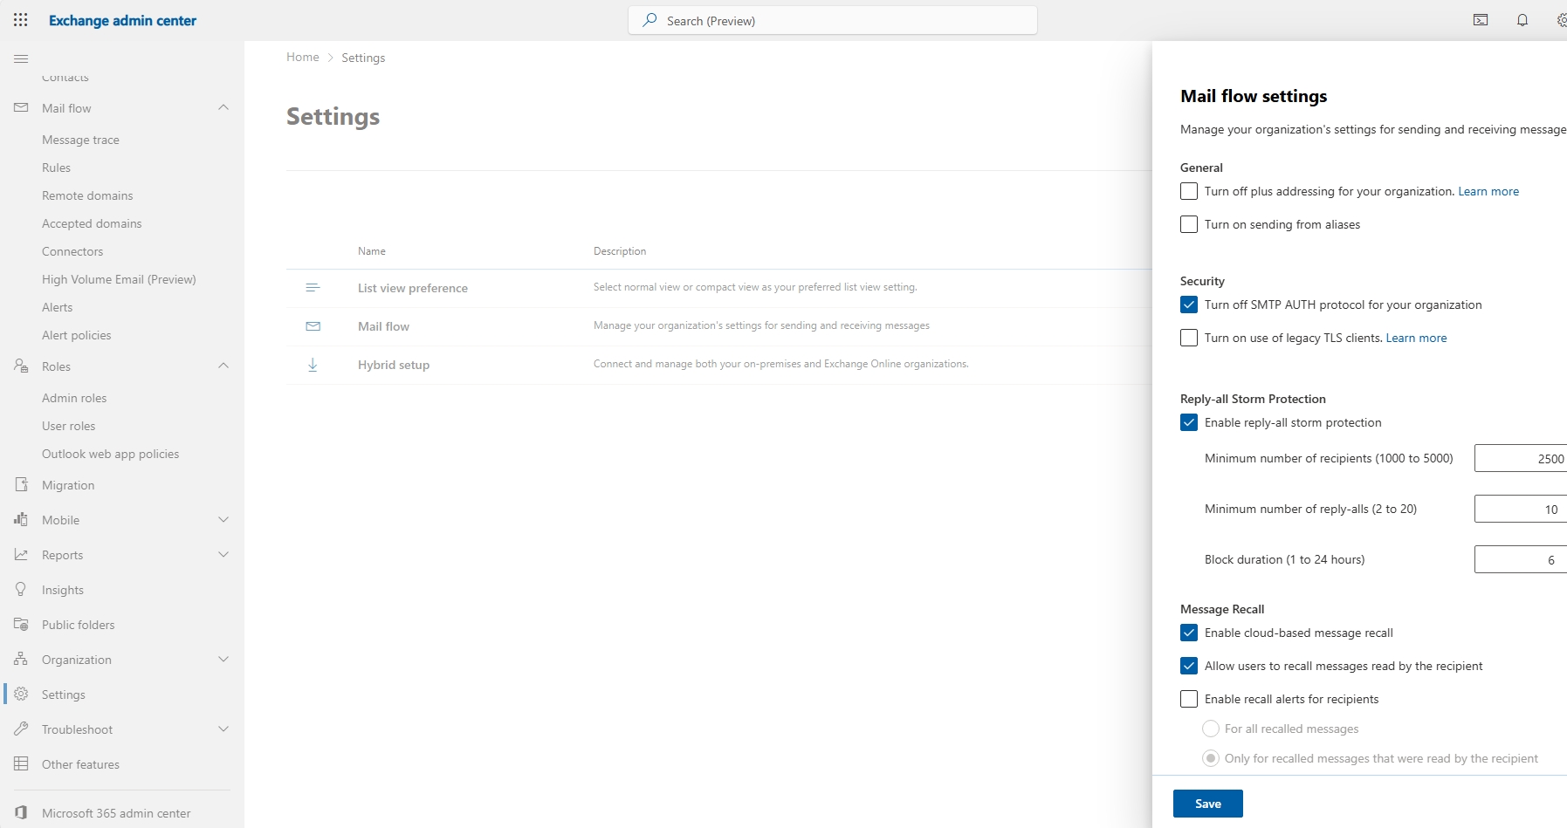The image size is (1567, 828).
Task: Open Alert policies in sidebar
Action: click(76, 335)
